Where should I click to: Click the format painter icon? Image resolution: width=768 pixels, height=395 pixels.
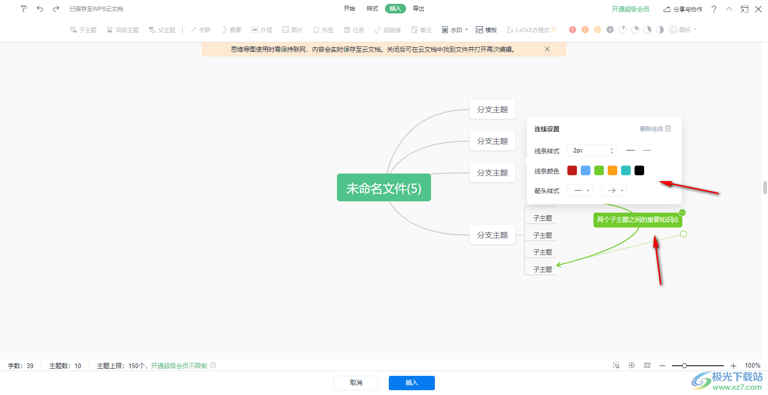point(24,9)
